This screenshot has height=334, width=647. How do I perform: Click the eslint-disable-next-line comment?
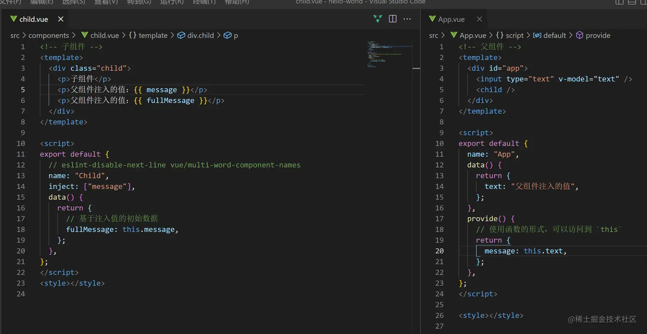point(175,165)
